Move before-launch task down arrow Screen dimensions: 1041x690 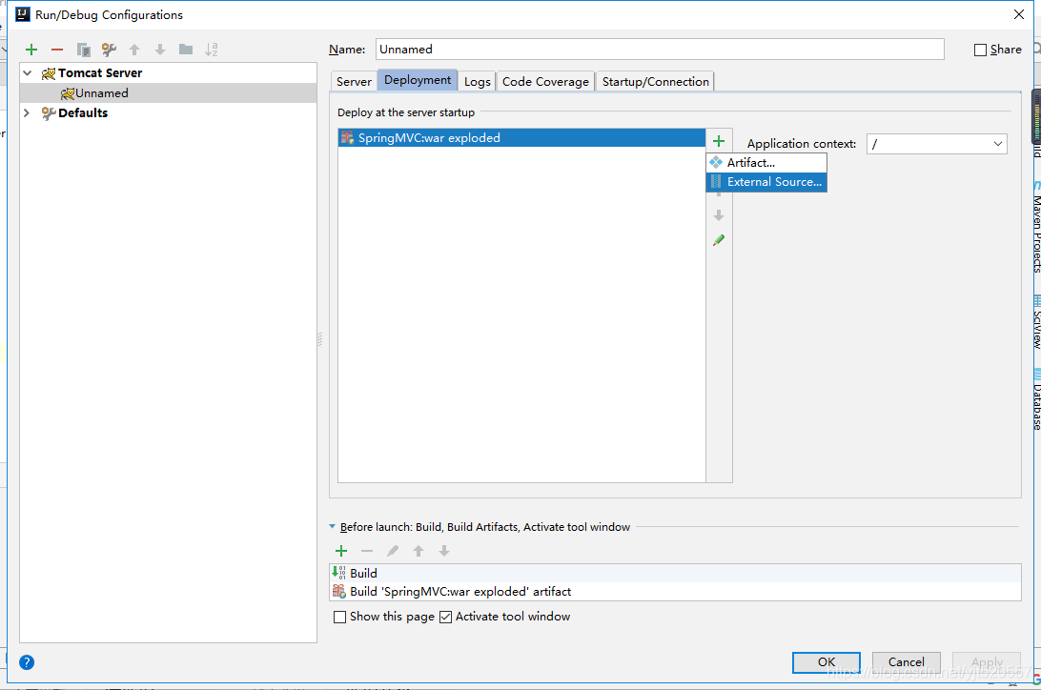(x=444, y=551)
